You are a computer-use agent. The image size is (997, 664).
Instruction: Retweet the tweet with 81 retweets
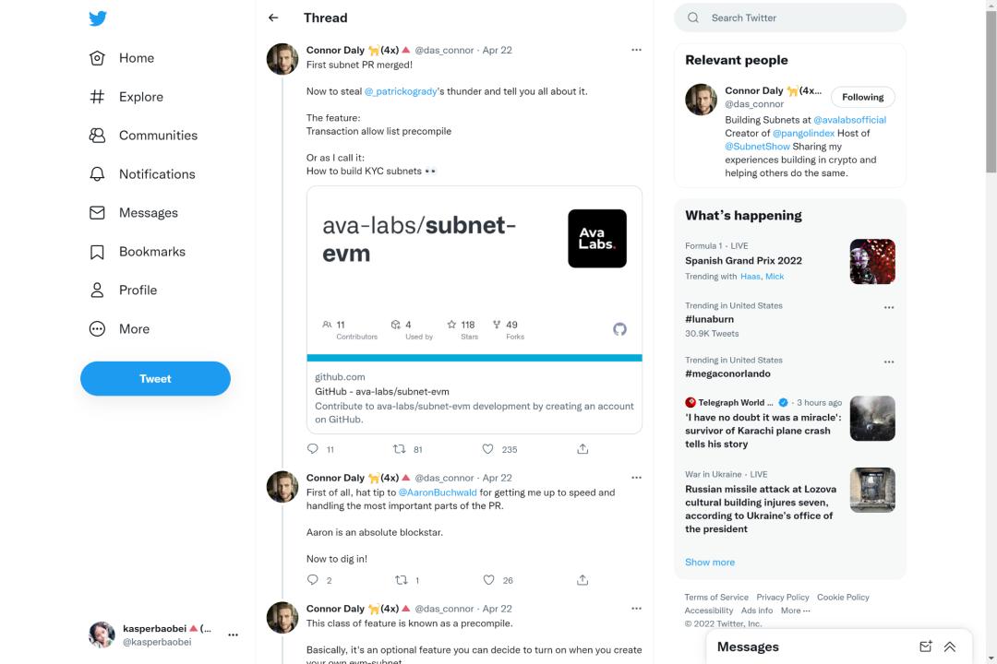(400, 449)
